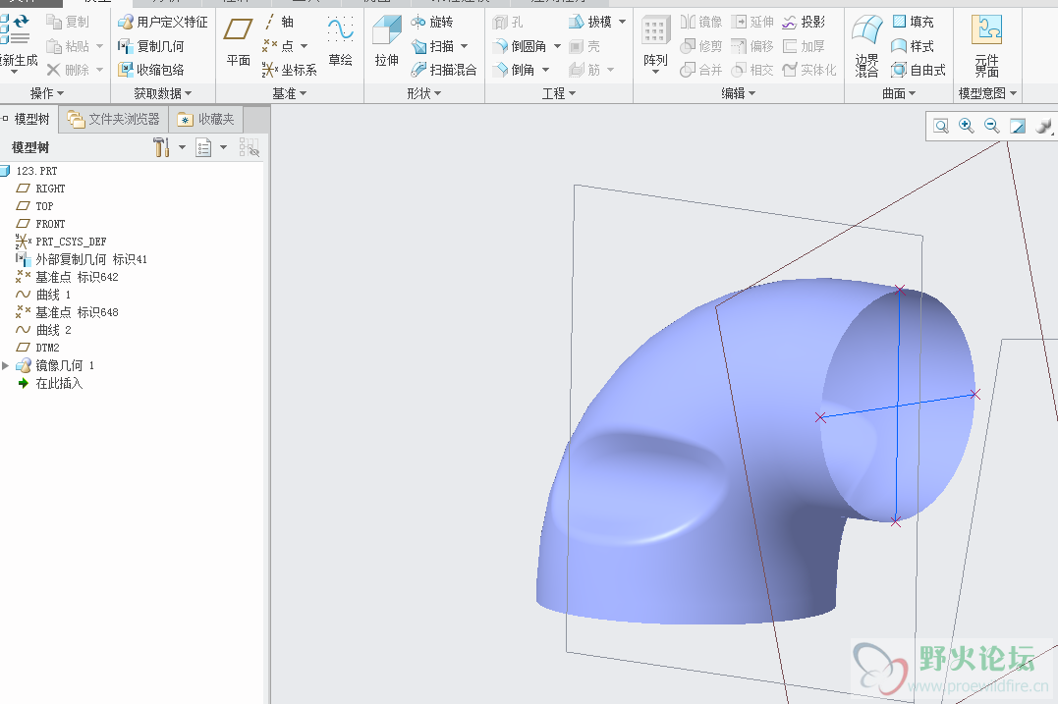Click the 拔模 draft tool
The width and height of the screenshot is (1058, 704).
(590, 23)
